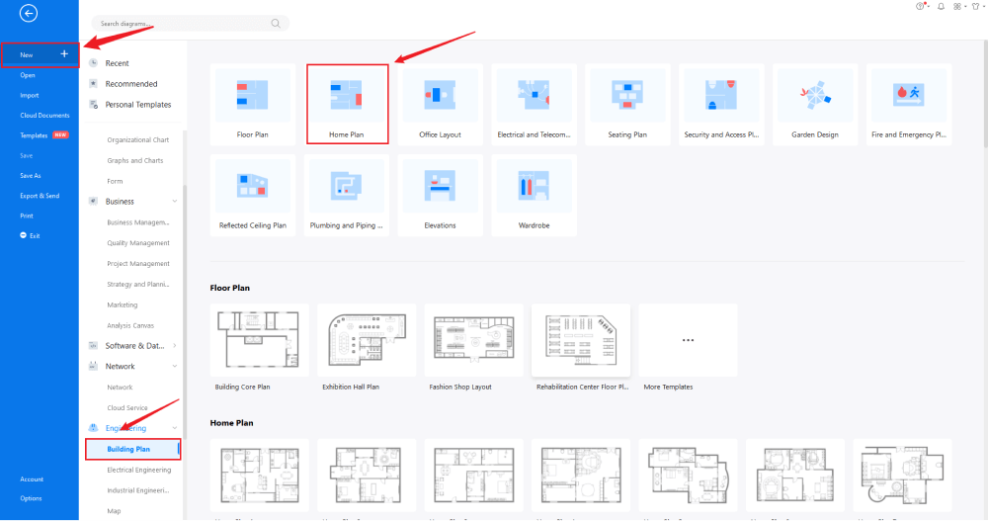The width and height of the screenshot is (988, 521).
Task: Select Export & Send
Action: click(40, 196)
